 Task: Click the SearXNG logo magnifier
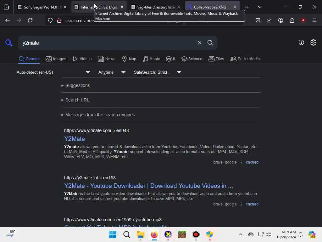tap(9, 43)
